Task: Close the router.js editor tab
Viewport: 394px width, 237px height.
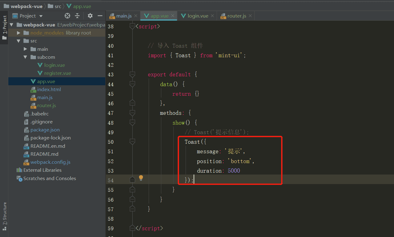Action: [x=250, y=16]
